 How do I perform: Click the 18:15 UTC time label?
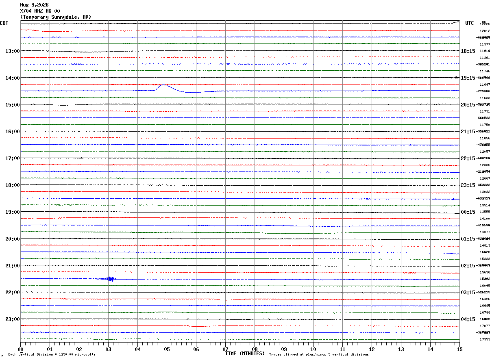click(468, 51)
